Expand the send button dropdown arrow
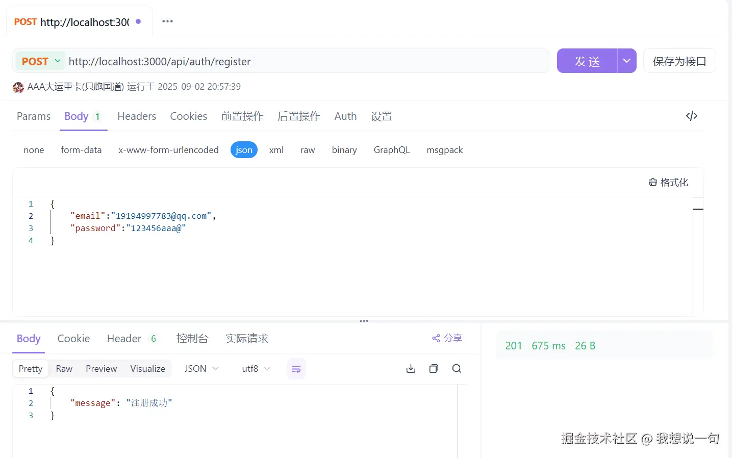The image size is (732, 458). pyautogui.click(x=627, y=61)
